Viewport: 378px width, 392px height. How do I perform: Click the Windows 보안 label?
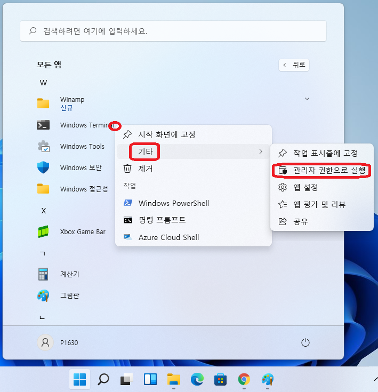(x=81, y=167)
